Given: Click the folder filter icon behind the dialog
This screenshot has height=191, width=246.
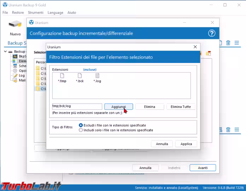Looking at the screenshot, I should [x=209, y=53].
